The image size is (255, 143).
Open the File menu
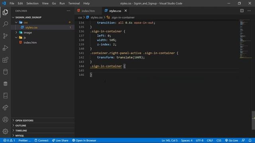pyautogui.click(x=12, y=3)
